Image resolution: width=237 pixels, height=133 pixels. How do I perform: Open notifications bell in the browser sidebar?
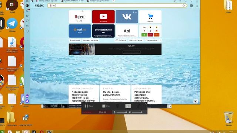click(27, 11)
